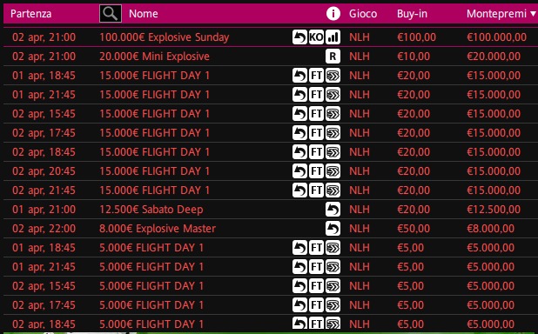Click bar-chart icon on Explosive Sunday row
Image resolution: width=538 pixels, height=334 pixels.
333,37
